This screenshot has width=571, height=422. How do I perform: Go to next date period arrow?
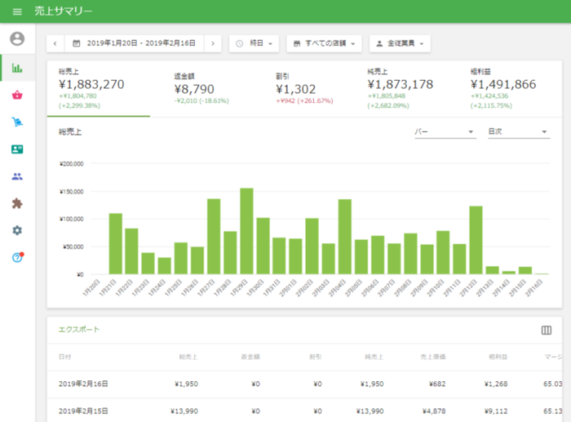[213, 42]
